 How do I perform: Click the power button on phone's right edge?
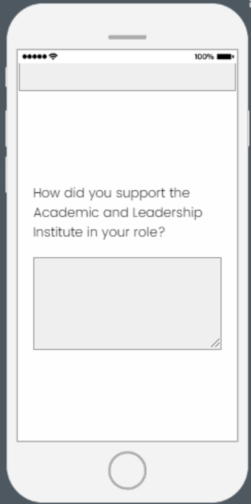tap(249, 128)
